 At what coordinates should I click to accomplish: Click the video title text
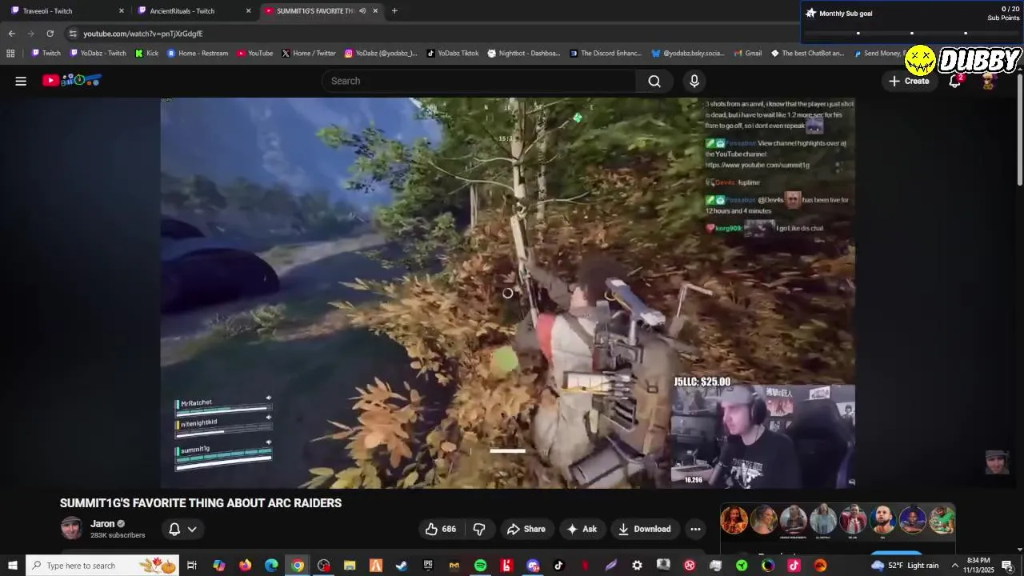coord(201,503)
